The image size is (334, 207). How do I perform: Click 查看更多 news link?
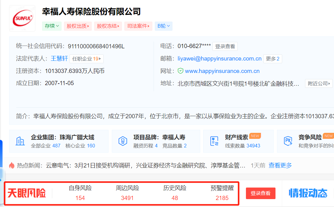click(280, 165)
